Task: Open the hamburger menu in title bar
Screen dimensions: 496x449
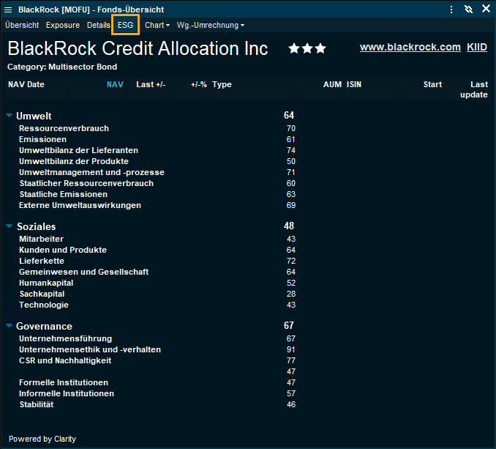Action: click(x=8, y=10)
